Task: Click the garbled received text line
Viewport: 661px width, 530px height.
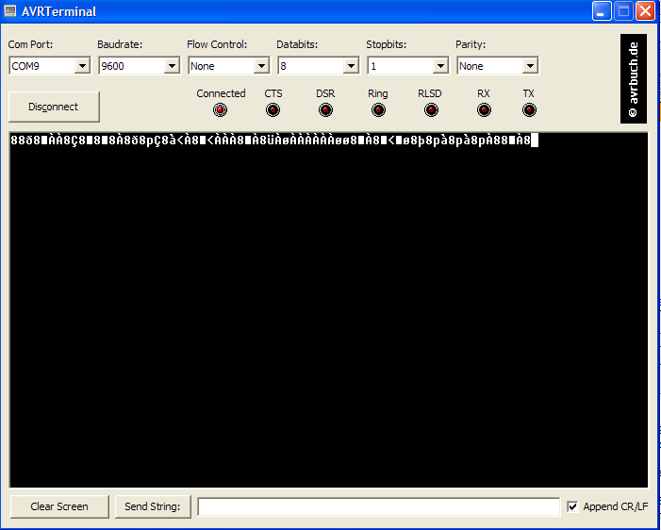Action: (x=271, y=141)
